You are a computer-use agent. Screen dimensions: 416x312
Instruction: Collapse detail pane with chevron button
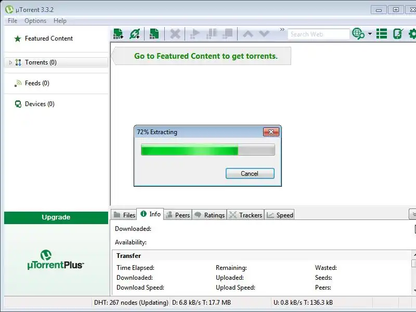point(413,214)
